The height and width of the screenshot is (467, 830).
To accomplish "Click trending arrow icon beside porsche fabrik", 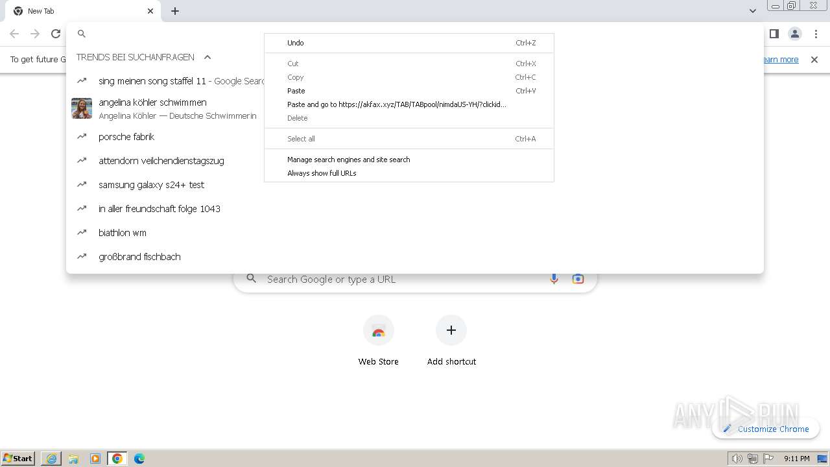I will click(x=82, y=137).
